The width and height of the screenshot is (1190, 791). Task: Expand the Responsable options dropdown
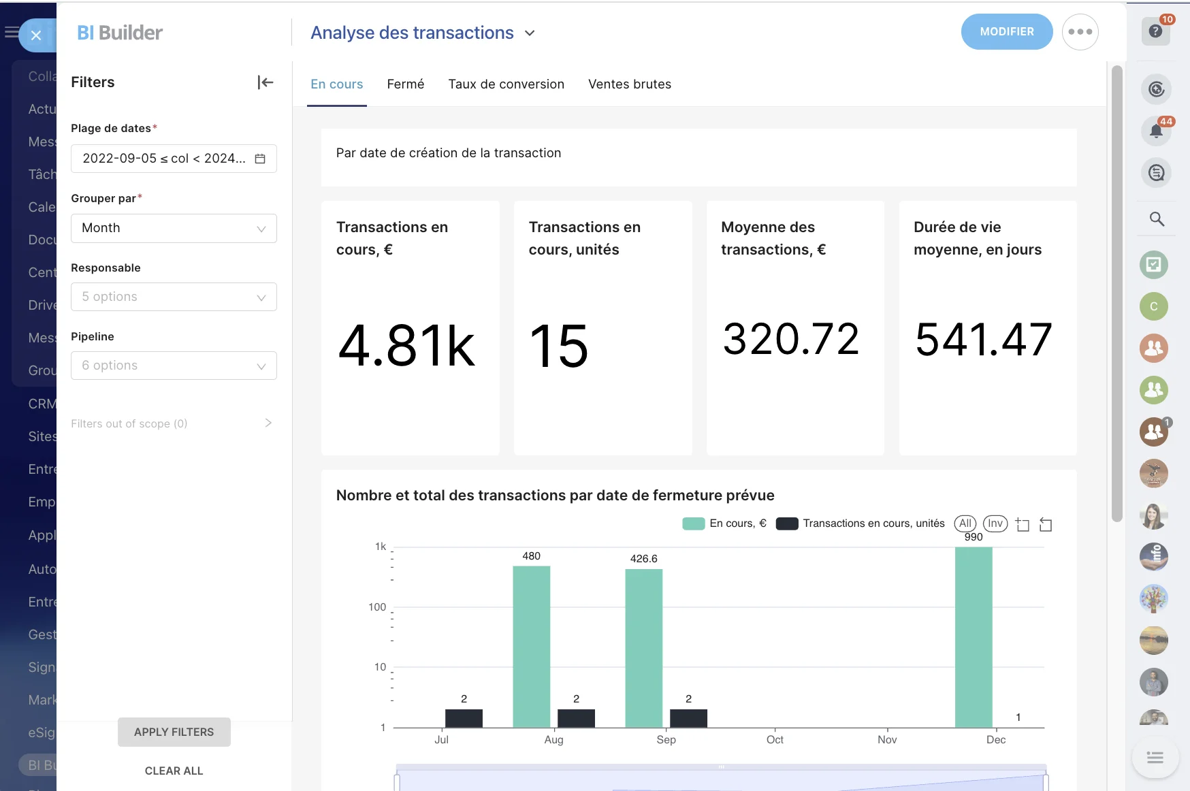(x=174, y=297)
